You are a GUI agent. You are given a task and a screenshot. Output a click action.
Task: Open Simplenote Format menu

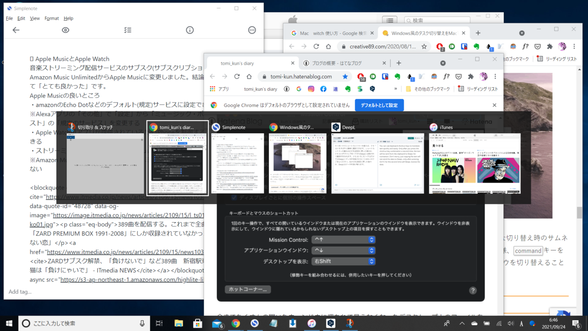pyautogui.click(x=51, y=18)
